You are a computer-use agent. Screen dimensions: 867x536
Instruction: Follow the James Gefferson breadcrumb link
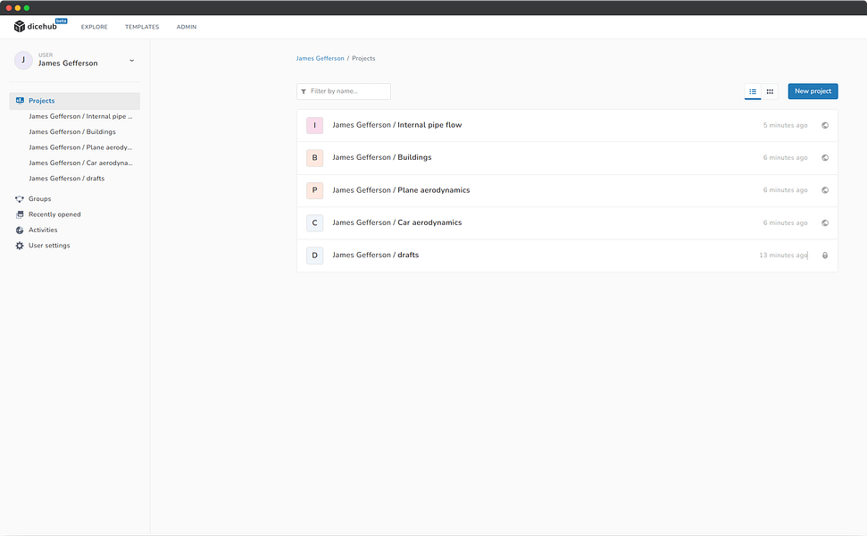321,58
